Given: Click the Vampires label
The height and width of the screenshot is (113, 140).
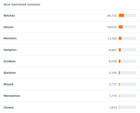Looking at the screenshot, I should tap(10, 50).
